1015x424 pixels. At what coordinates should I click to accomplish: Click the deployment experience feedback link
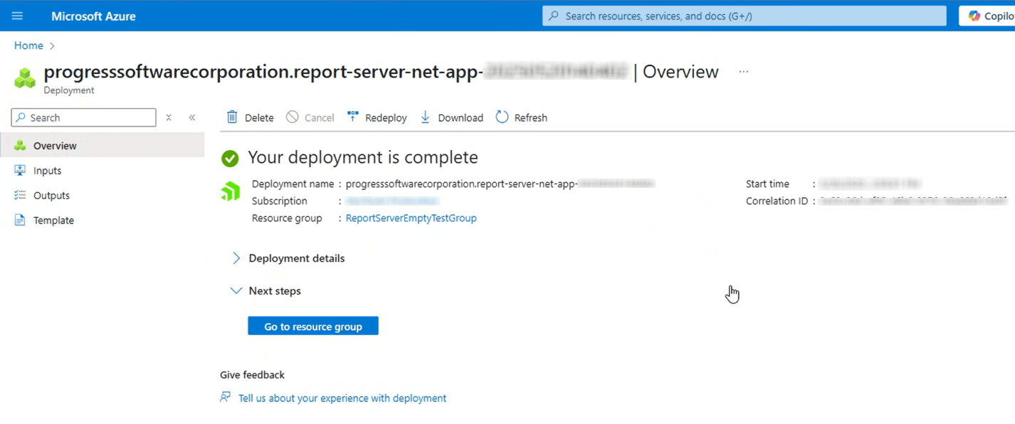(x=342, y=398)
